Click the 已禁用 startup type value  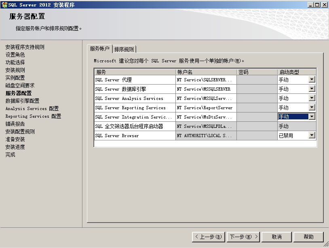click(286, 136)
